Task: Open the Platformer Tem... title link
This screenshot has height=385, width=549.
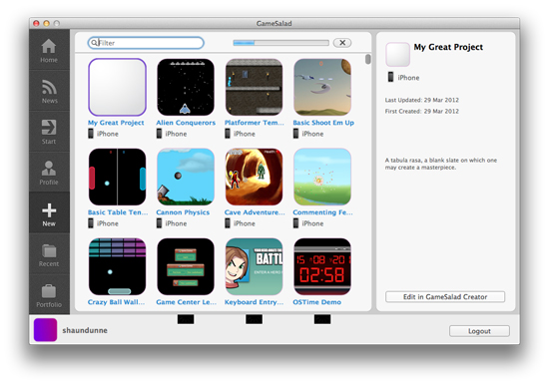Action: point(255,123)
